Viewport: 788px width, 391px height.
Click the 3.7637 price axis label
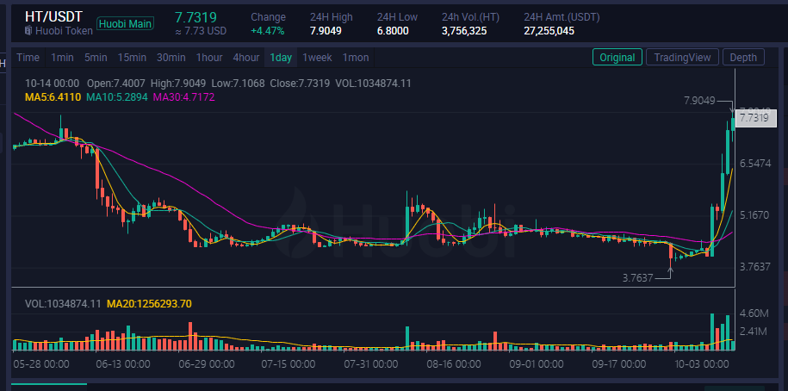[754, 267]
